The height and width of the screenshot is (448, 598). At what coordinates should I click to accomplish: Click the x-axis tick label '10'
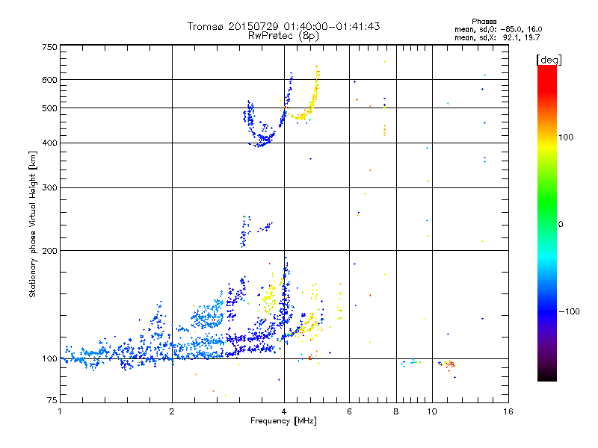tap(432, 411)
